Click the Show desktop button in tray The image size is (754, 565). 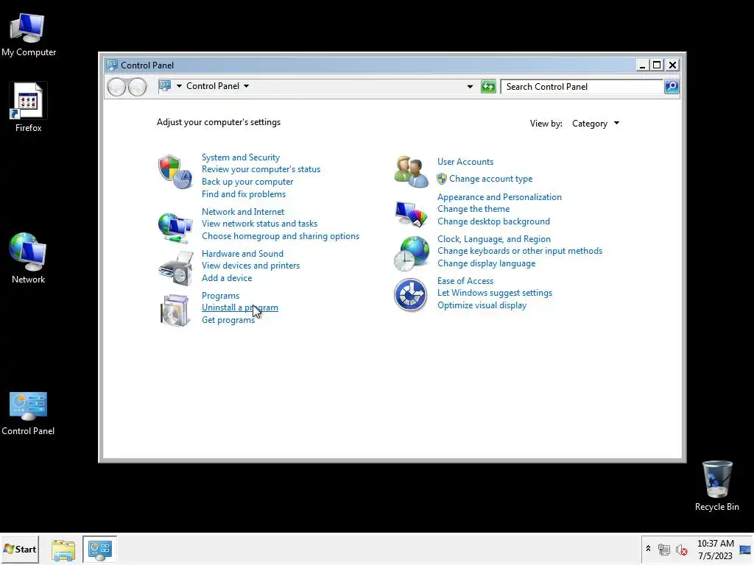pos(745,550)
